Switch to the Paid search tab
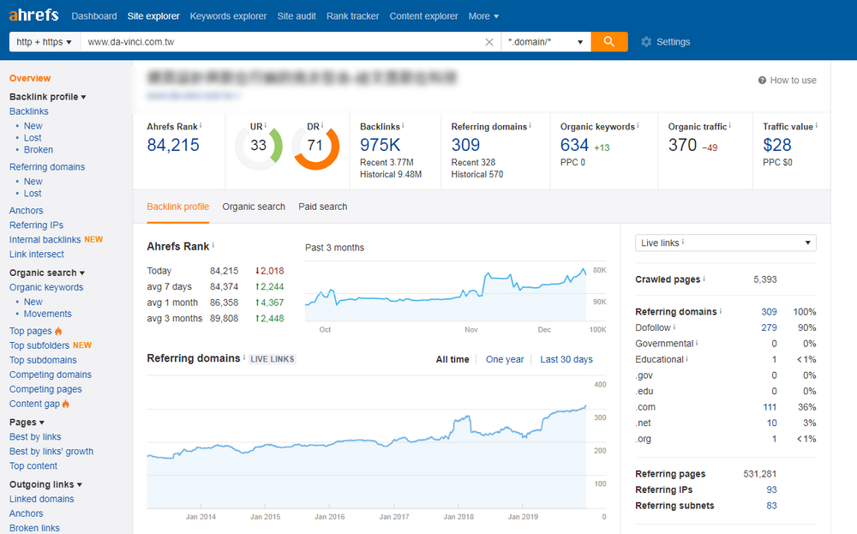 coord(322,207)
